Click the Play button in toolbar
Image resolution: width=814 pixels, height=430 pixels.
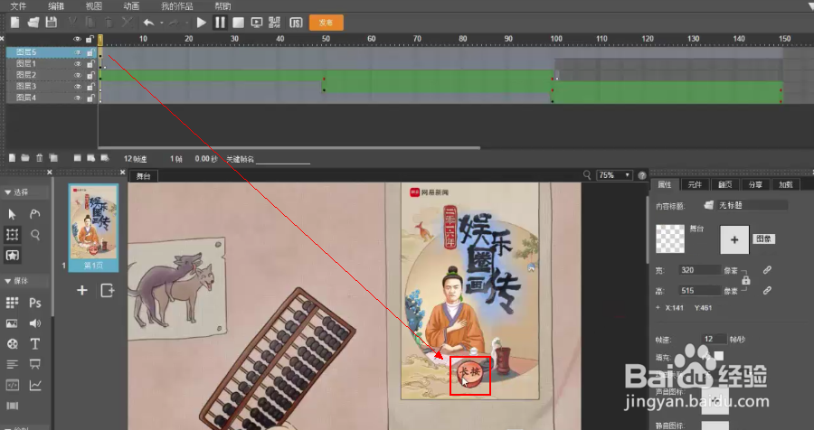point(202,23)
